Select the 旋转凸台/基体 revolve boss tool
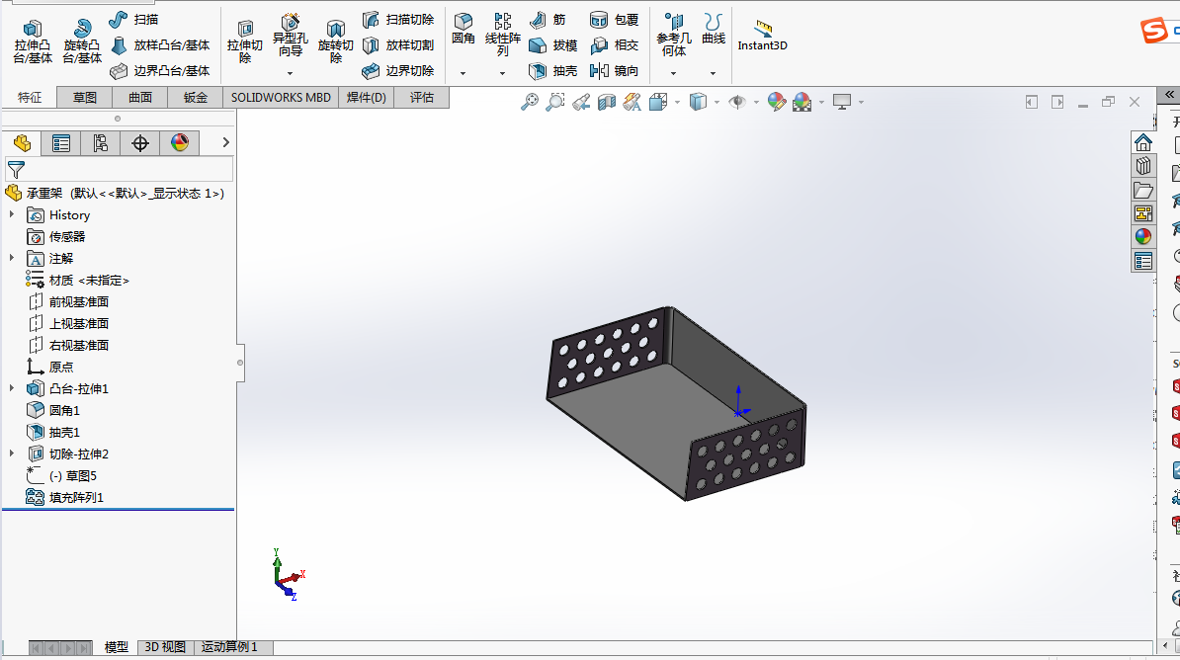1180x660 pixels. tap(82, 42)
